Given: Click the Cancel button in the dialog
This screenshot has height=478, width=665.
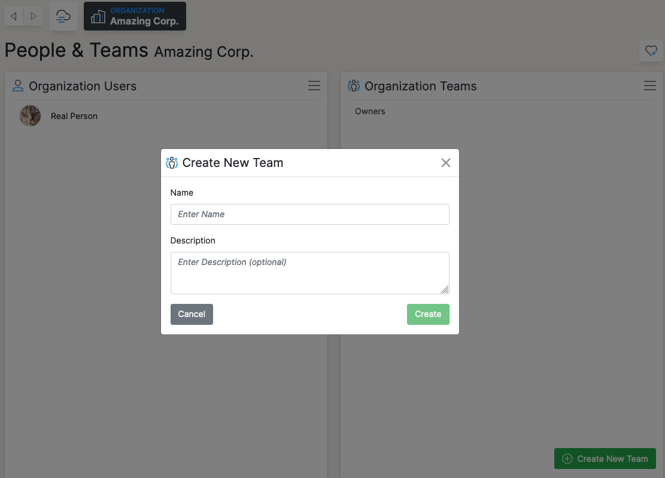Looking at the screenshot, I should [x=192, y=314].
